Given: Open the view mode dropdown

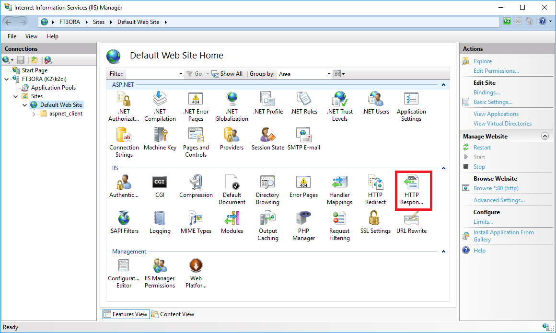Looking at the screenshot, I should point(339,74).
